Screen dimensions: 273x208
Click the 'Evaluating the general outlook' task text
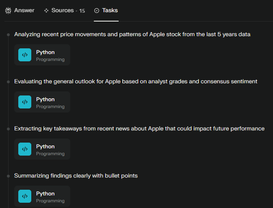136,82
